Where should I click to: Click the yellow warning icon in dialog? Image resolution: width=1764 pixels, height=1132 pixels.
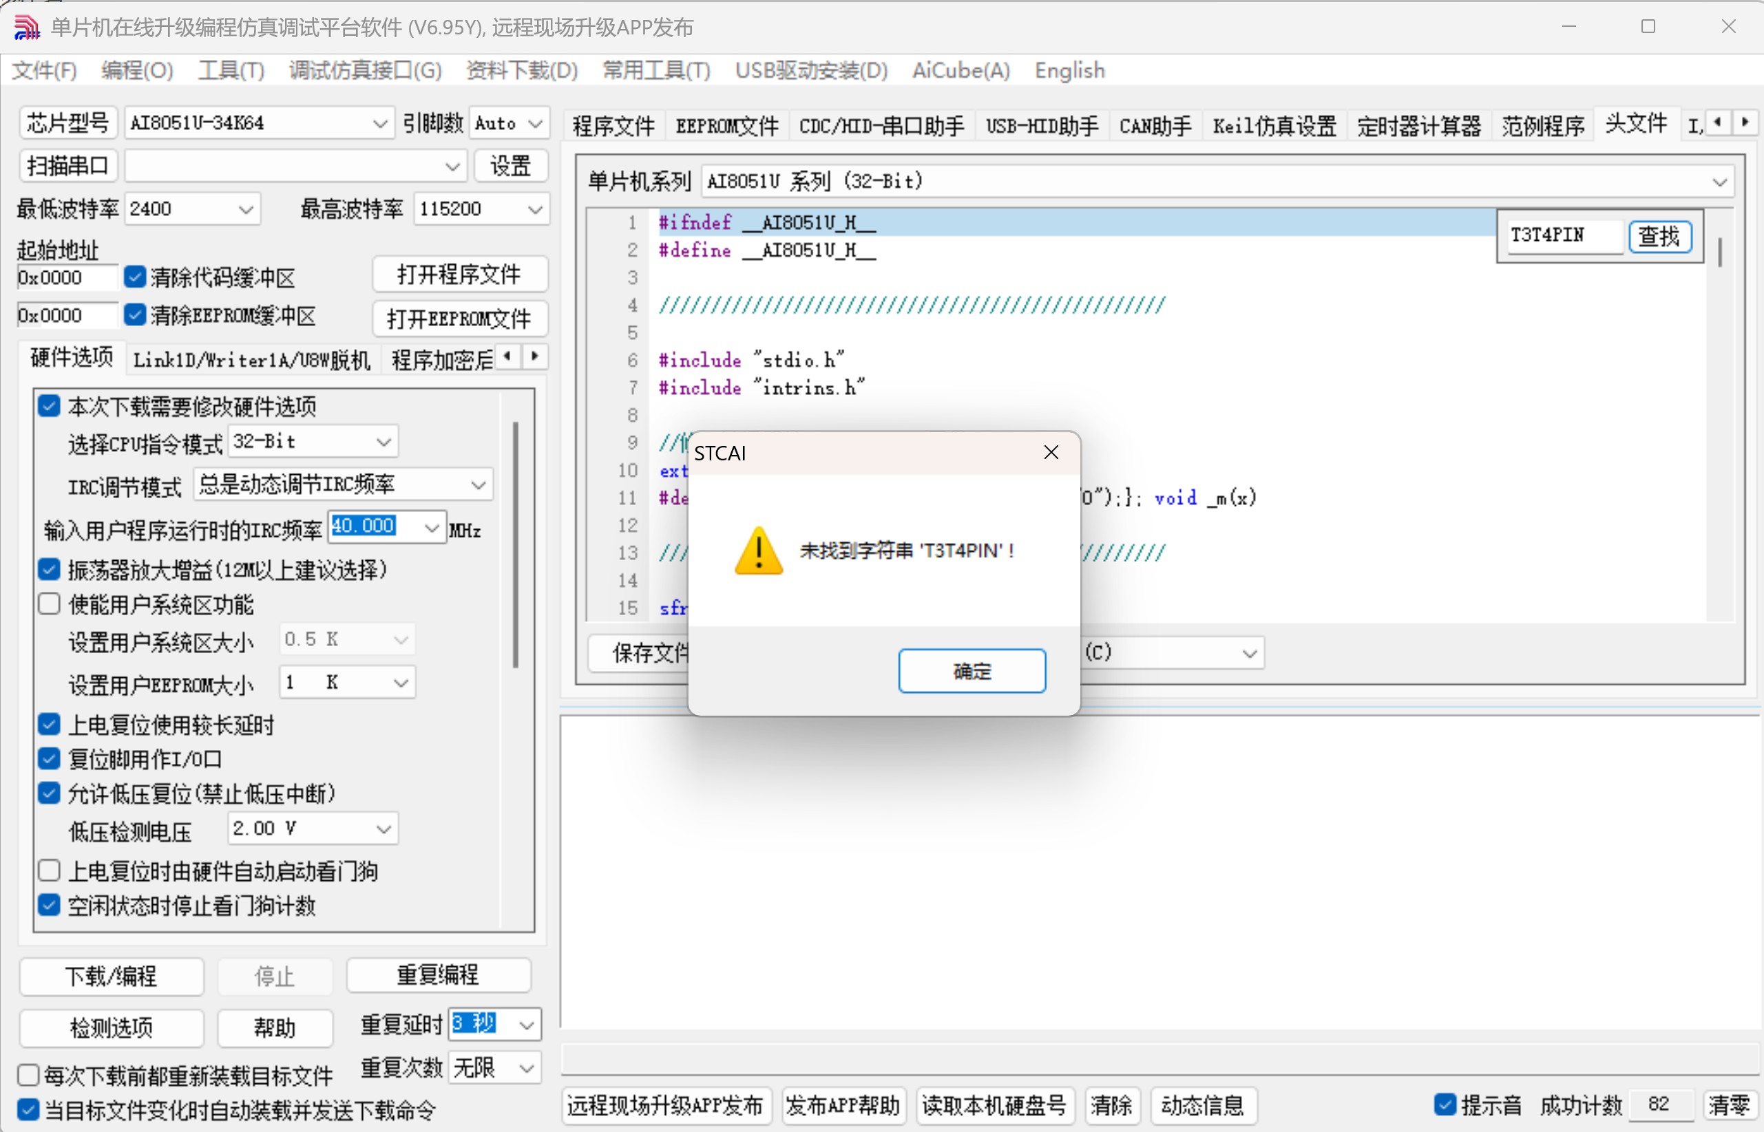click(x=758, y=551)
